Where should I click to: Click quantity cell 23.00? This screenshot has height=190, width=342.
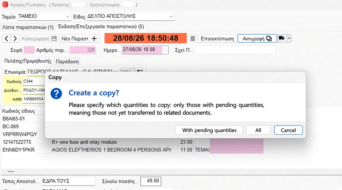tap(182, 142)
